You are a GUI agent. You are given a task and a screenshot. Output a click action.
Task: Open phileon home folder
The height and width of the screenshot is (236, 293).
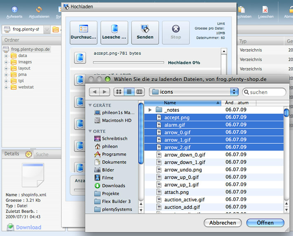pos(106,147)
